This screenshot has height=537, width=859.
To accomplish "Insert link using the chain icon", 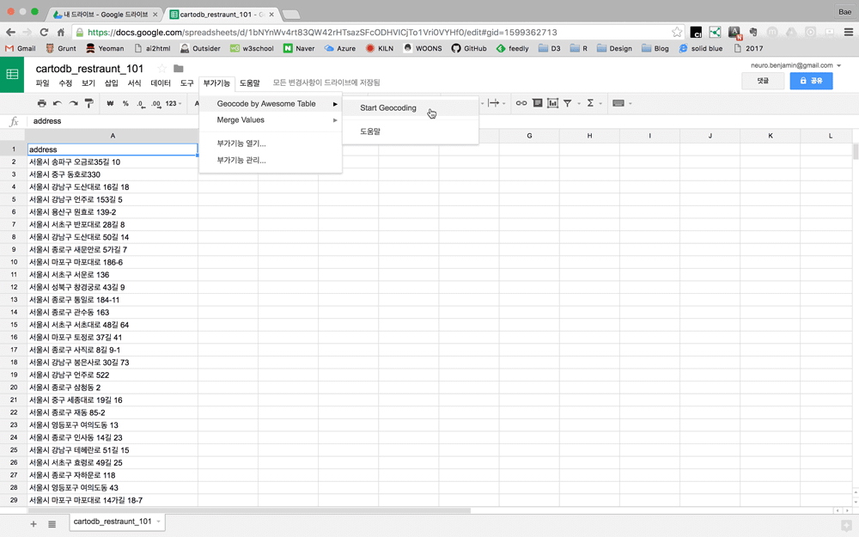I will 521,103.
